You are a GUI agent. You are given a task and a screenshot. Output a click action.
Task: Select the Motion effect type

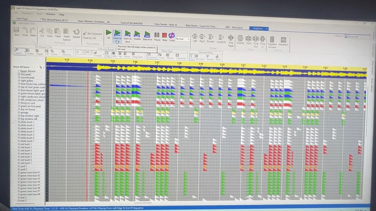[170, 56]
